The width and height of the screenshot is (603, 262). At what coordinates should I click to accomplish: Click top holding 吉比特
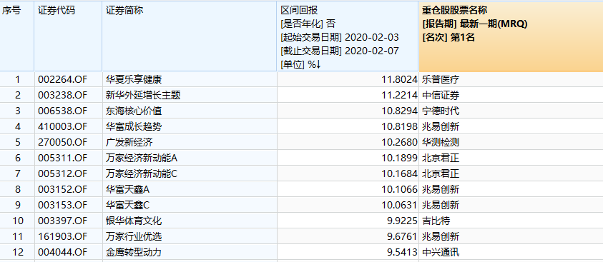(x=436, y=221)
